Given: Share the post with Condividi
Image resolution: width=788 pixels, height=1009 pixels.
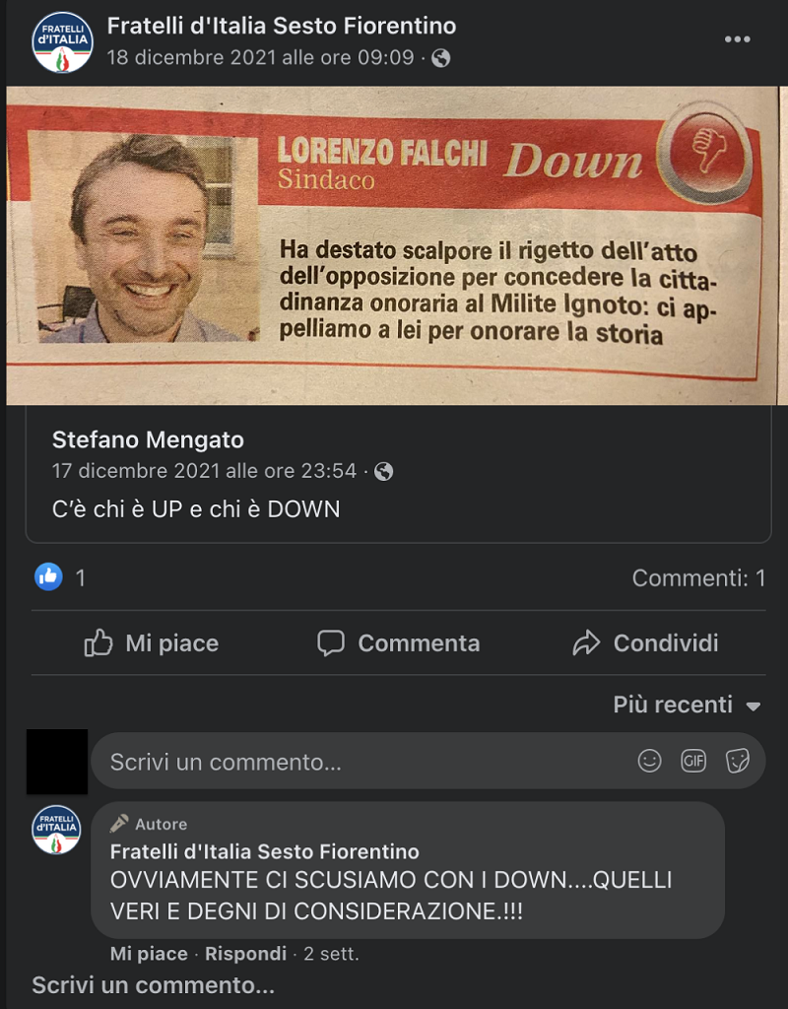Looking at the screenshot, I should coord(645,642).
